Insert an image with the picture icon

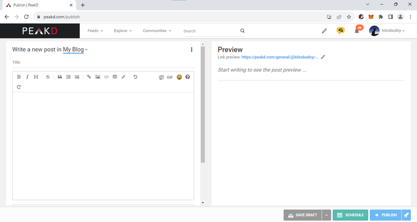coord(98,77)
